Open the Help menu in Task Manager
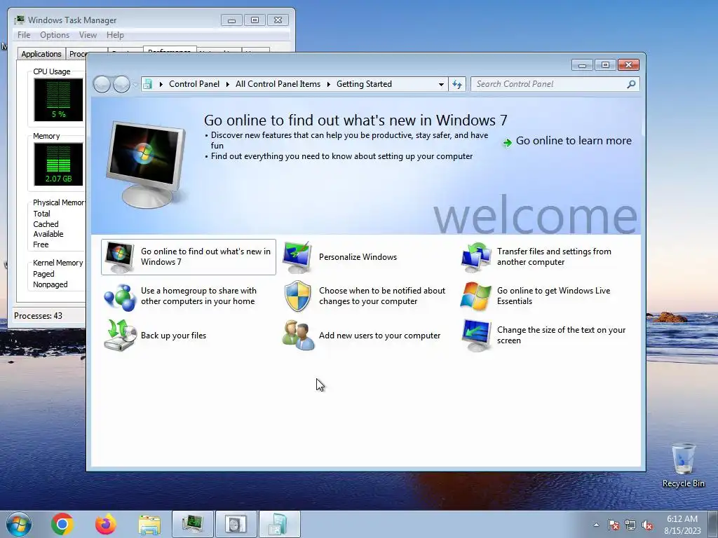Viewport: 718px width, 538px height. (x=115, y=35)
